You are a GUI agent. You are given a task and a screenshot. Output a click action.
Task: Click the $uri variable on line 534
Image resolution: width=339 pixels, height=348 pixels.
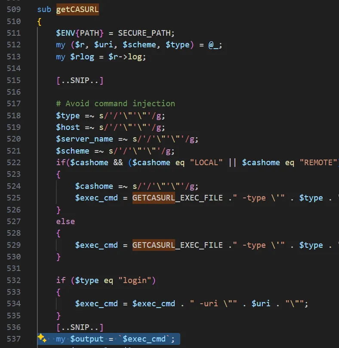tap(261, 303)
